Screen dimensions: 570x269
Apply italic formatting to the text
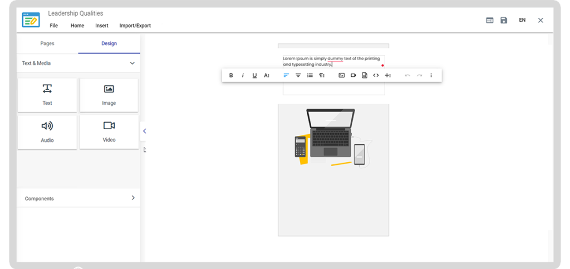tap(243, 76)
